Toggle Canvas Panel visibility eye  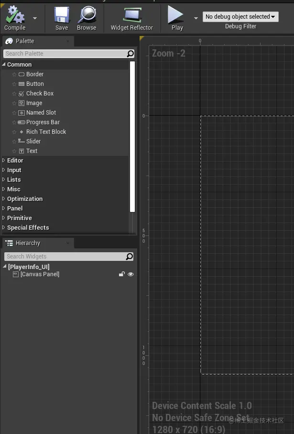[x=131, y=274]
